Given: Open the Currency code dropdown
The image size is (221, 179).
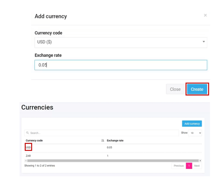Looking at the screenshot, I should point(121,42).
